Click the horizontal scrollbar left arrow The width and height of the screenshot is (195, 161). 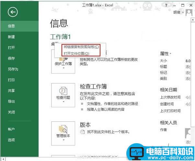pyautogui.click(x=3, y=159)
